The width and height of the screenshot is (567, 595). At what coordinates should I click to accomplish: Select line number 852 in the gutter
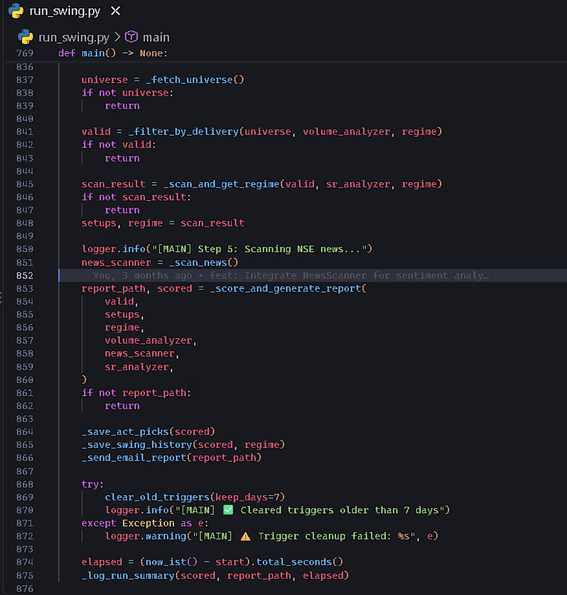(x=25, y=275)
